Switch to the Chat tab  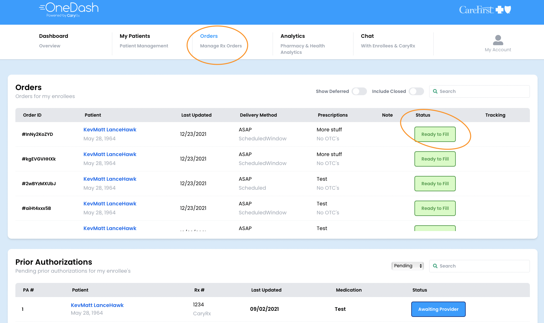click(388, 41)
